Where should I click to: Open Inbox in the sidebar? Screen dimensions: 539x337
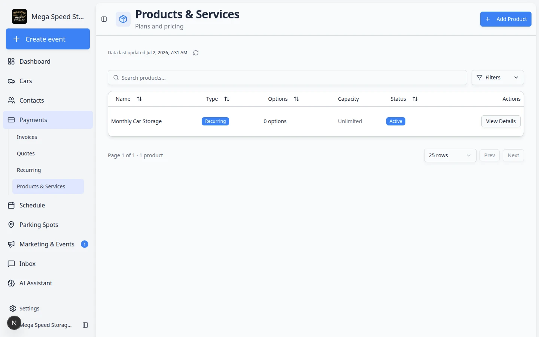point(48,264)
